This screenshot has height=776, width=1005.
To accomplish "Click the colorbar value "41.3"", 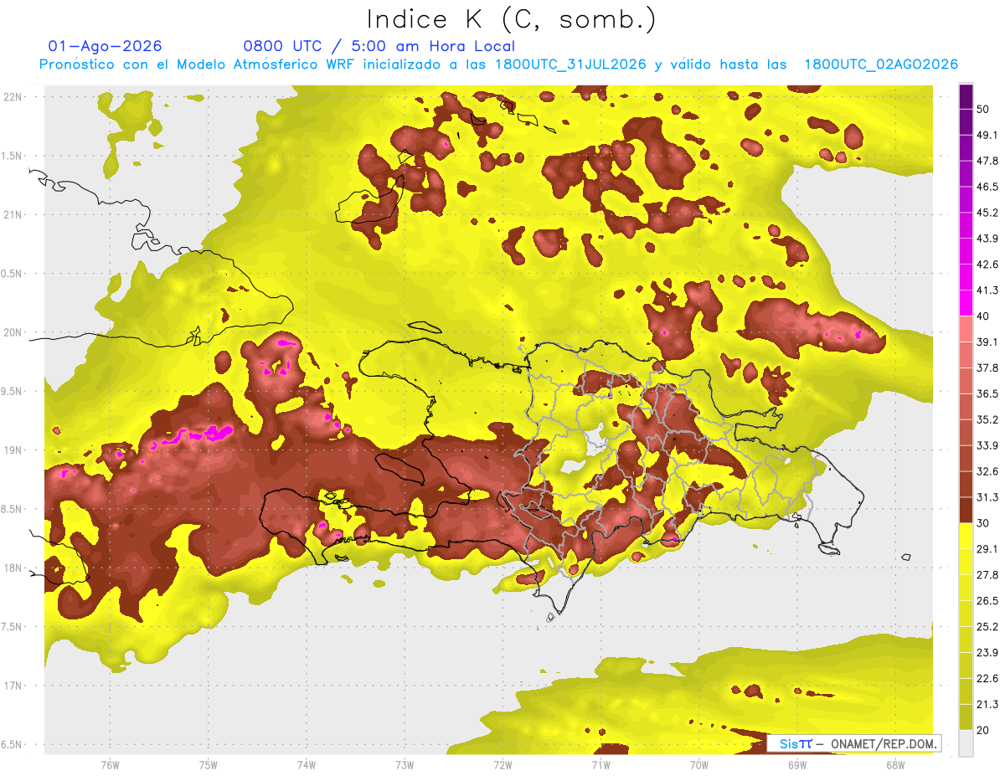I will 987,290.
